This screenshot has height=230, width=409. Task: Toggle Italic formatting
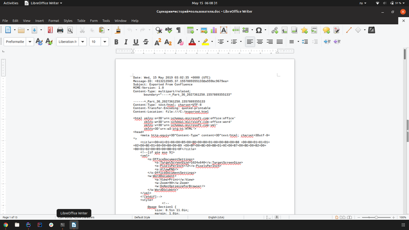pyautogui.click(x=126, y=42)
